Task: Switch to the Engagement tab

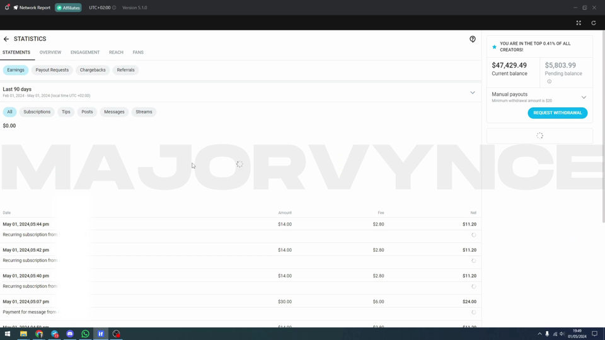Action: (85, 52)
